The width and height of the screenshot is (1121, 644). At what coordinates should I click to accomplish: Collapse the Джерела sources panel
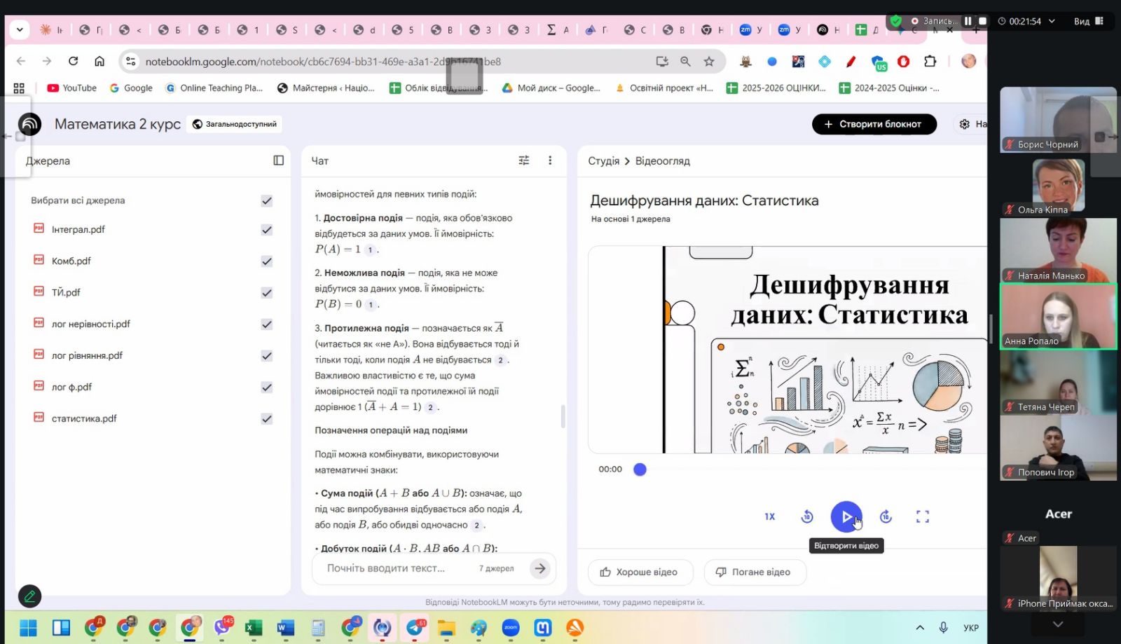pyautogui.click(x=278, y=160)
